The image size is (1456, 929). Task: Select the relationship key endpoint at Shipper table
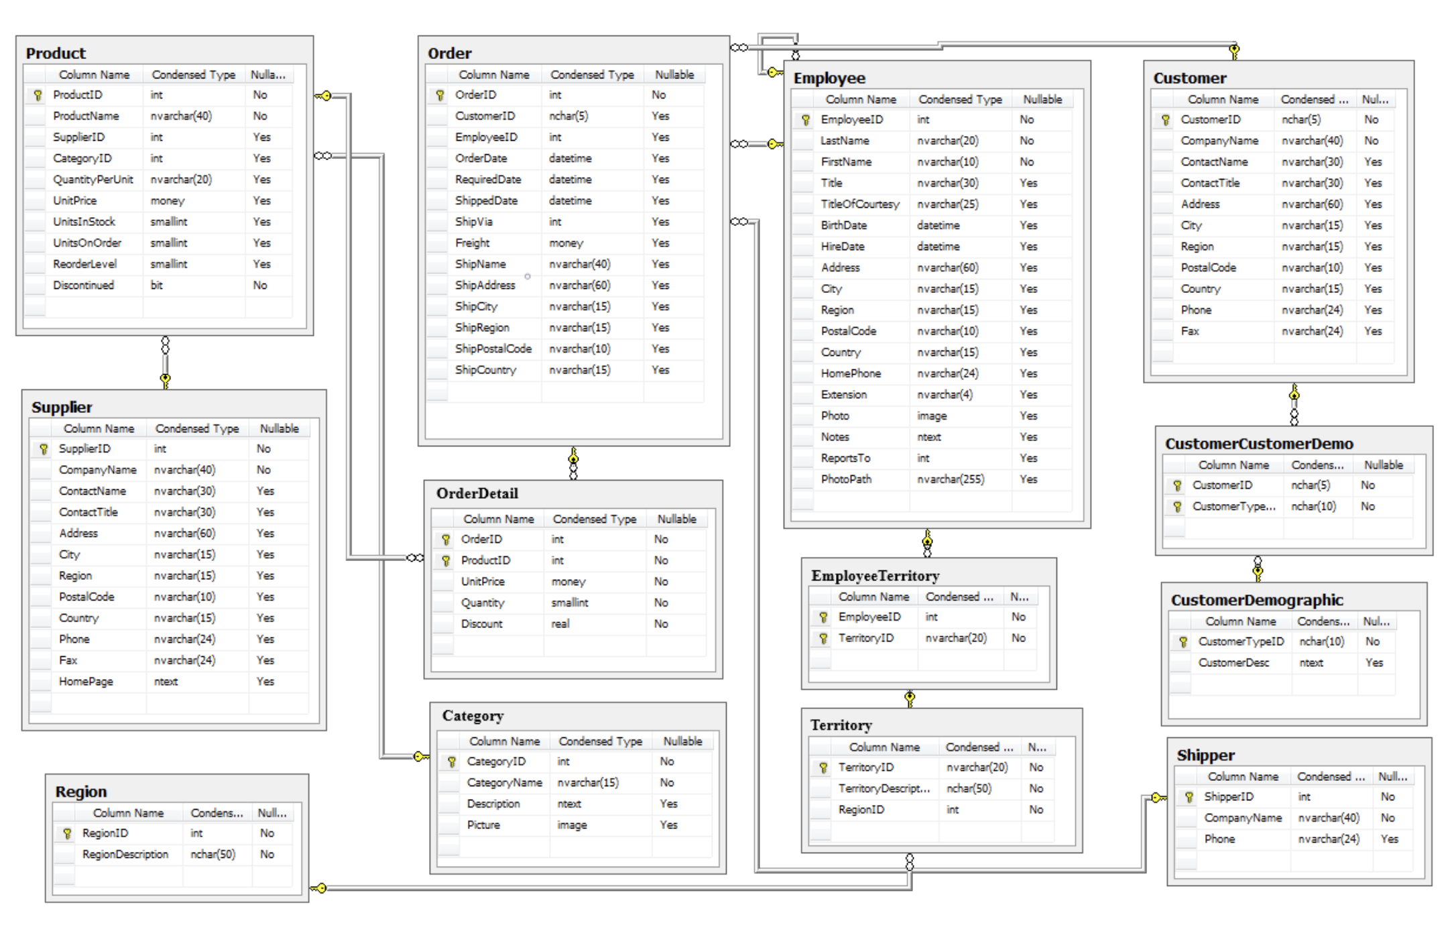click(x=1158, y=797)
